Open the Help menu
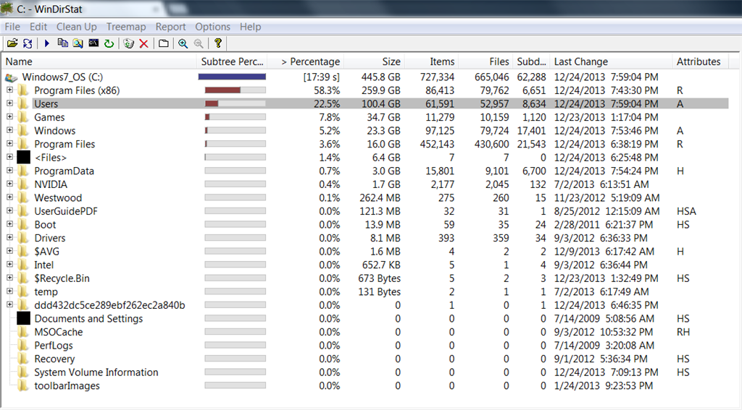This screenshot has height=410, width=742. [x=250, y=27]
